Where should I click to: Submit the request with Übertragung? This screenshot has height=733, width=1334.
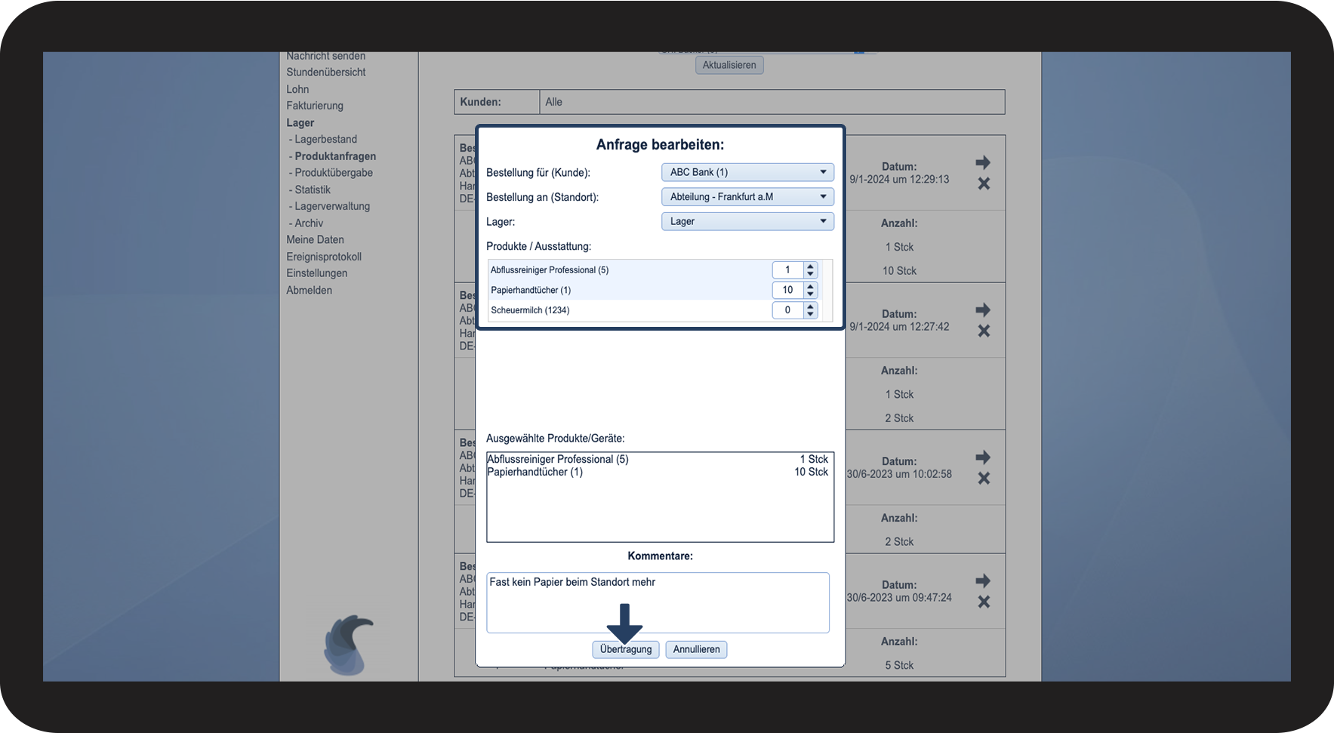(x=626, y=649)
